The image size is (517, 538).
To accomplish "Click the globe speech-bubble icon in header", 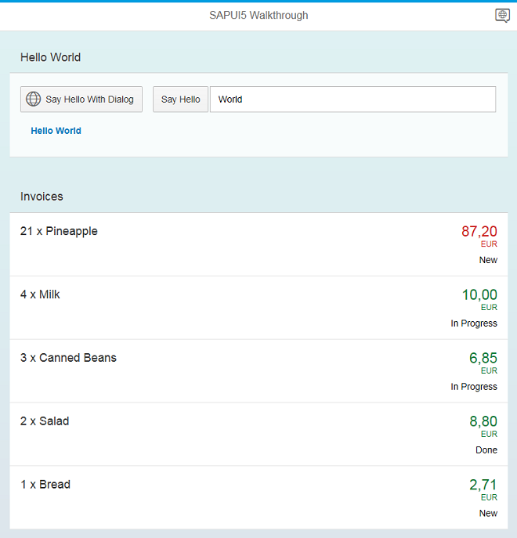I will click(x=502, y=16).
